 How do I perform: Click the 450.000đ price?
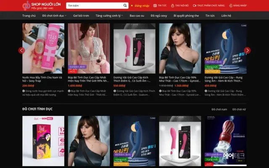coord(211,86)
